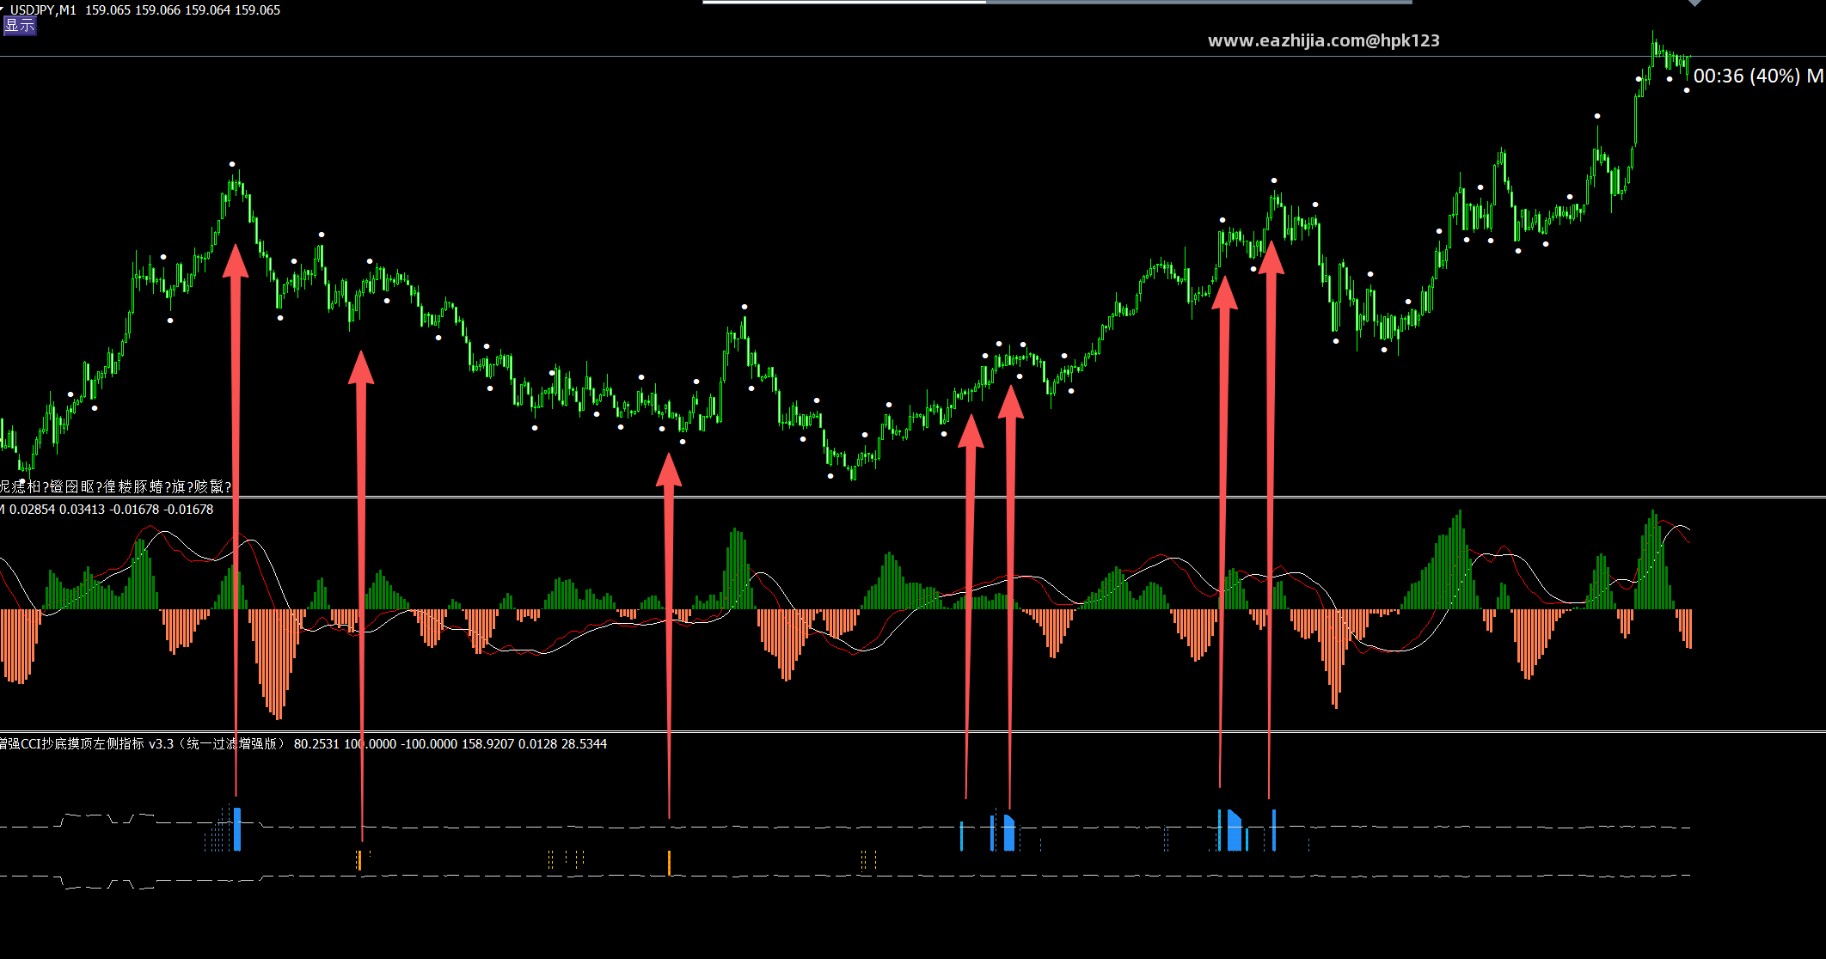Screen dimensions: 1826x959
Task: Select the white fractal dot above the left price peak
Action: coord(232,164)
